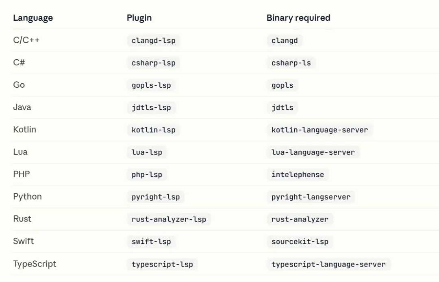Click the clangd-lsp plugin code tag
The width and height of the screenshot is (439, 282).
[x=153, y=41]
